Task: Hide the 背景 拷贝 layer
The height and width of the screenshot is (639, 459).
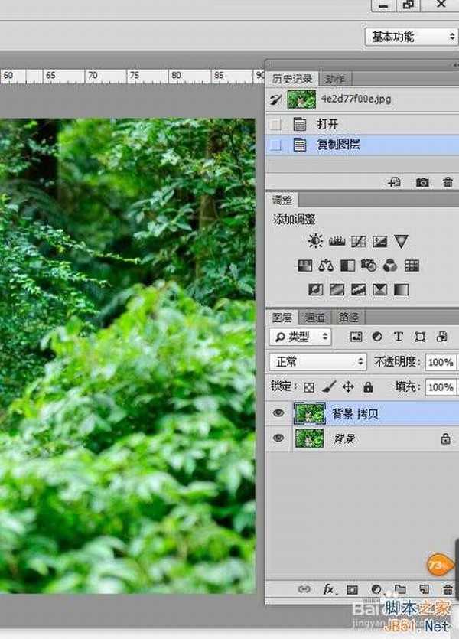Action: tap(278, 414)
